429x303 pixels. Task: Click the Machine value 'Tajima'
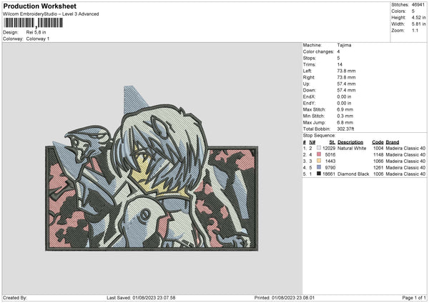344,45
